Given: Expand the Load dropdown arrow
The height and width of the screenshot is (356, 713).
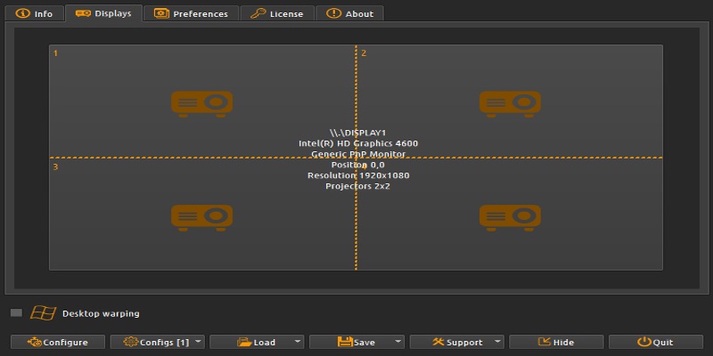Looking at the screenshot, I should click(298, 342).
